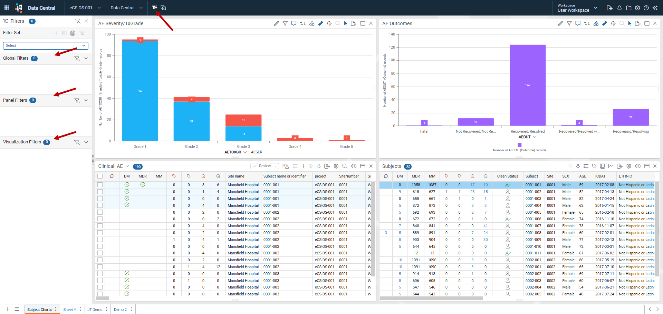
Task: Open comments on AE Severity/TxGrade panel
Action: 294,23
